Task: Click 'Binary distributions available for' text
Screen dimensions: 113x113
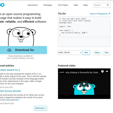Action: point(21,56)
